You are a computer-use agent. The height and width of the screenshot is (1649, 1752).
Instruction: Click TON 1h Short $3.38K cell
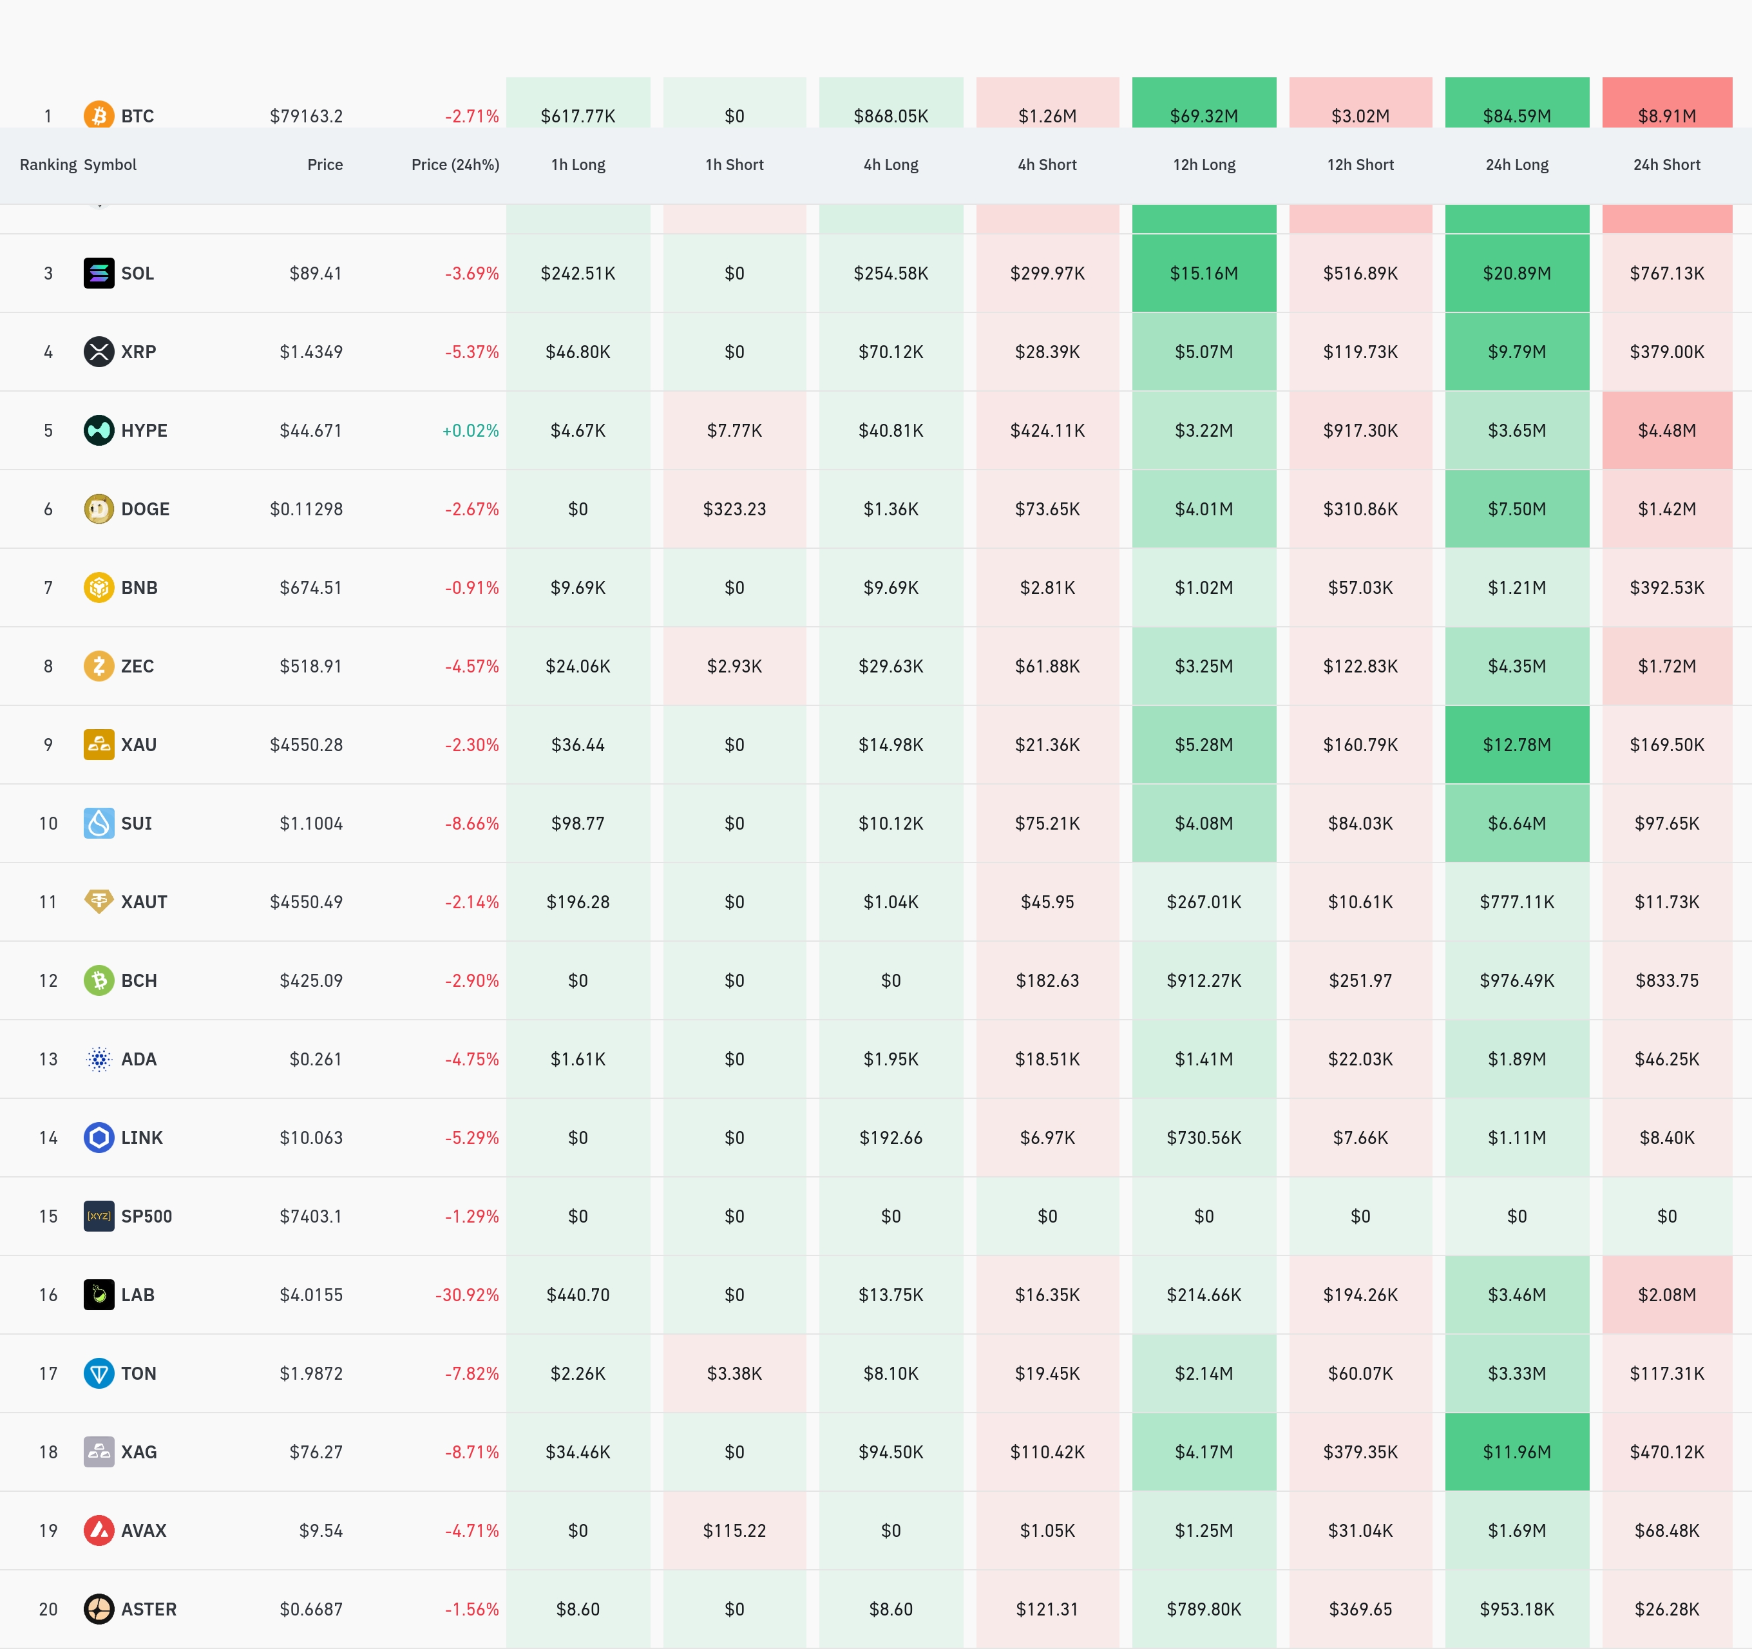pos(735,1373)
